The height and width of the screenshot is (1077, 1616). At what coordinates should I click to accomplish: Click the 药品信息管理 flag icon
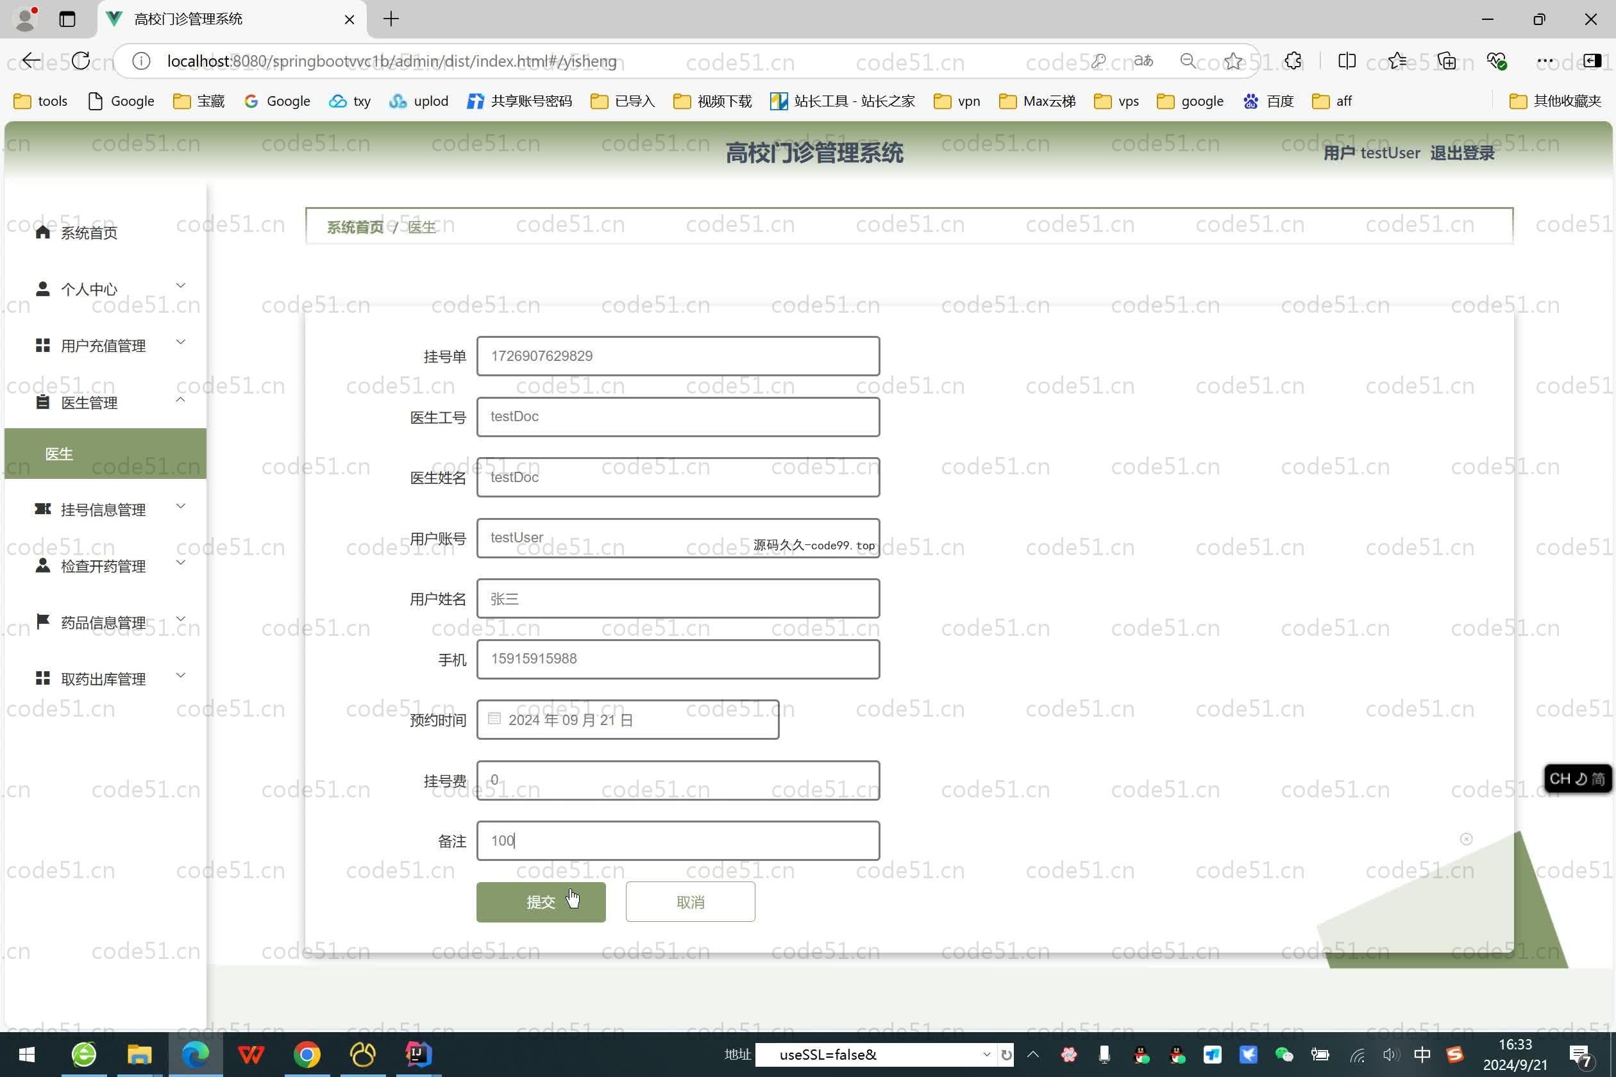tap(42, 622)
